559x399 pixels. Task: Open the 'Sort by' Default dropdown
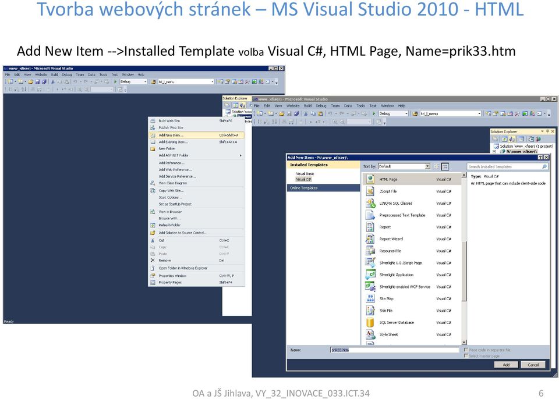click(404, 166)
